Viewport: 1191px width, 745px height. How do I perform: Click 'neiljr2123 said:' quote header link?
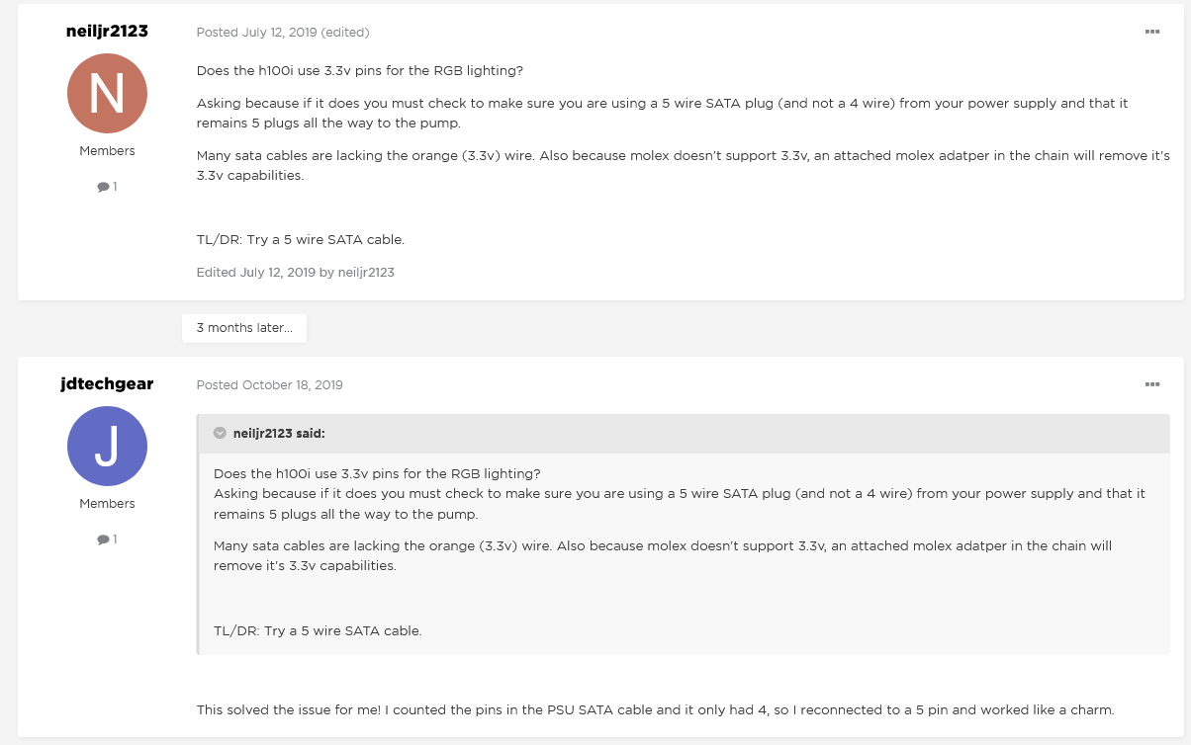point(279,434)
